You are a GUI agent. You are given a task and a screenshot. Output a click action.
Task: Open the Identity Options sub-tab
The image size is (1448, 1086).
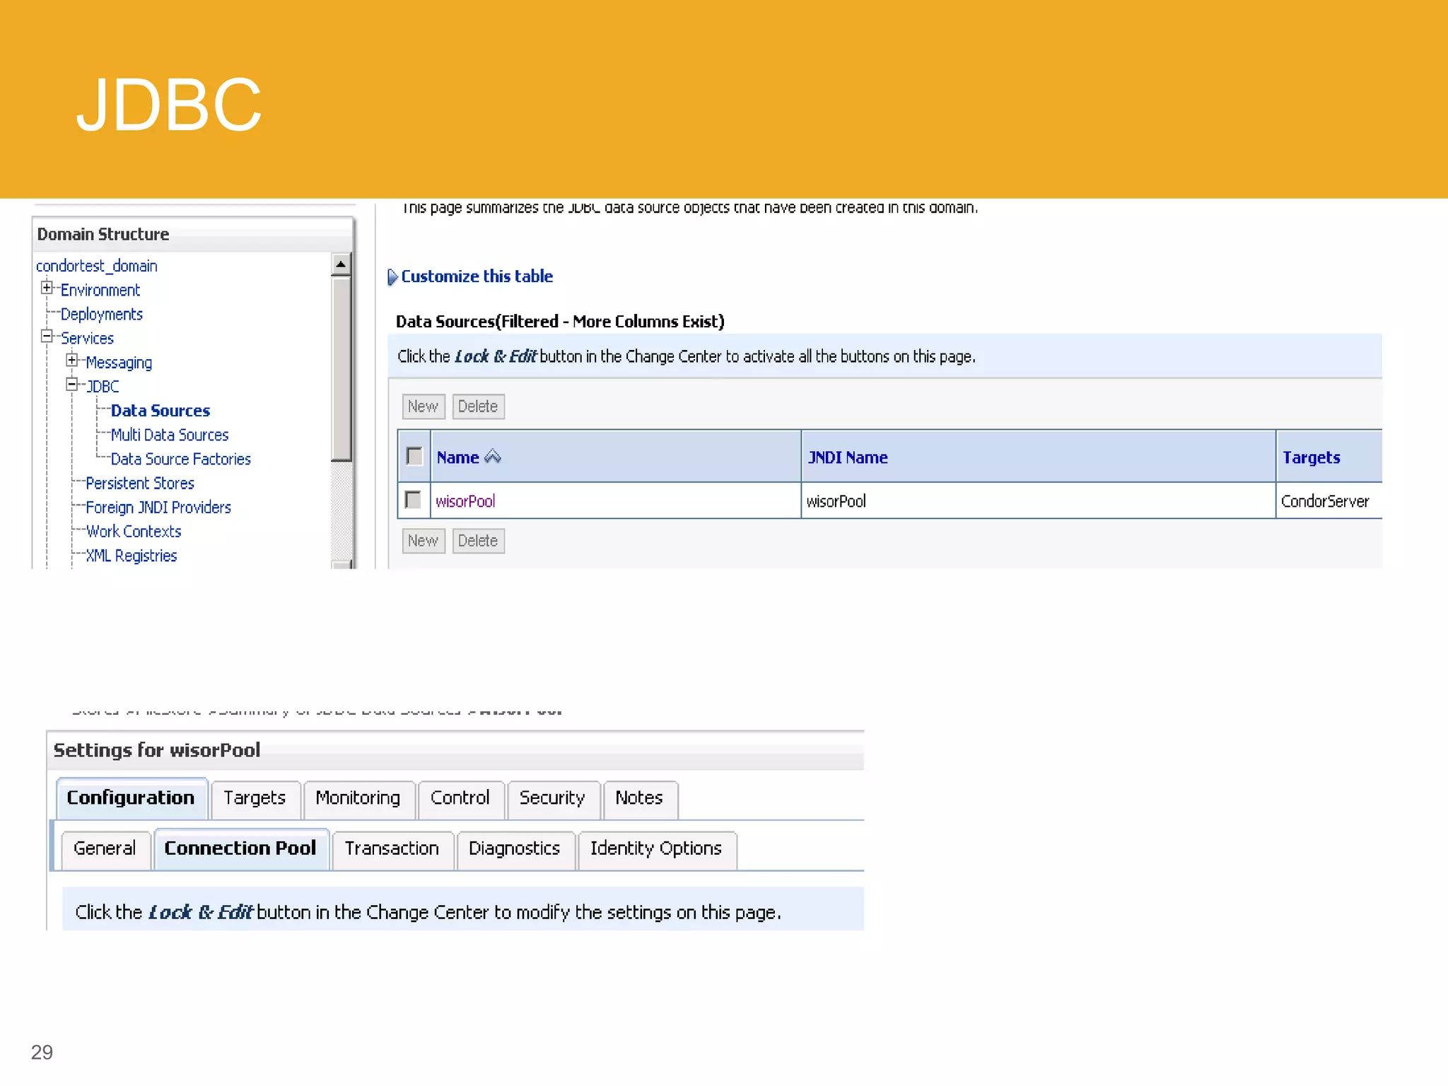(657, 849)
